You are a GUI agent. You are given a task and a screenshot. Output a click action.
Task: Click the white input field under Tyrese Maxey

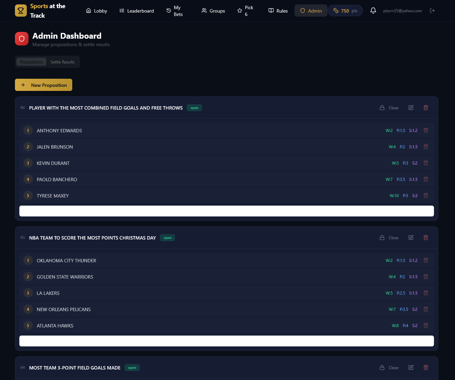pyautogui.click(x=226, y=211)
